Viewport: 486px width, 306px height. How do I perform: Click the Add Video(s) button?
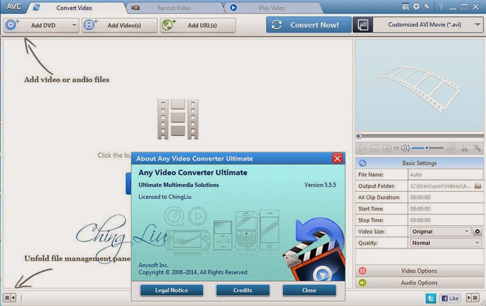click(x=120, y=25)
